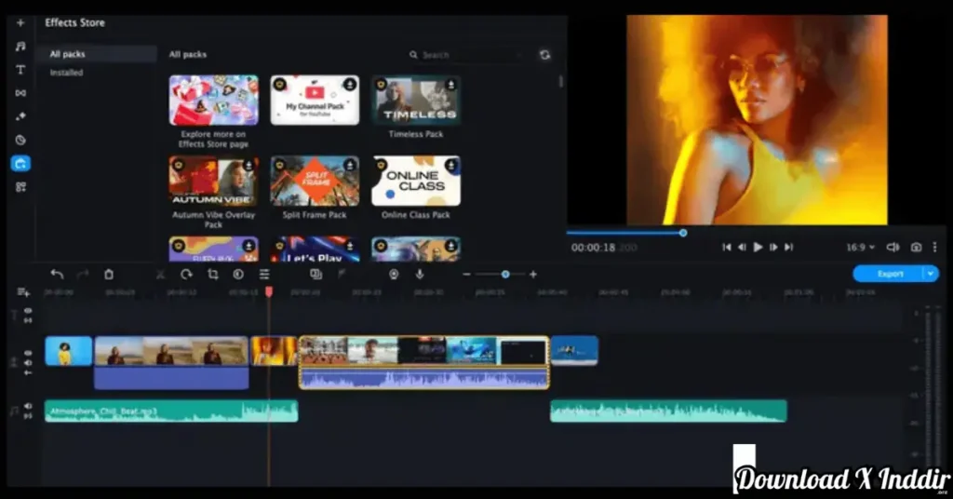Screen dimensions: 953x499
Task: Download the Split Frame Pack via arrow icon
Action: point(350,165)
